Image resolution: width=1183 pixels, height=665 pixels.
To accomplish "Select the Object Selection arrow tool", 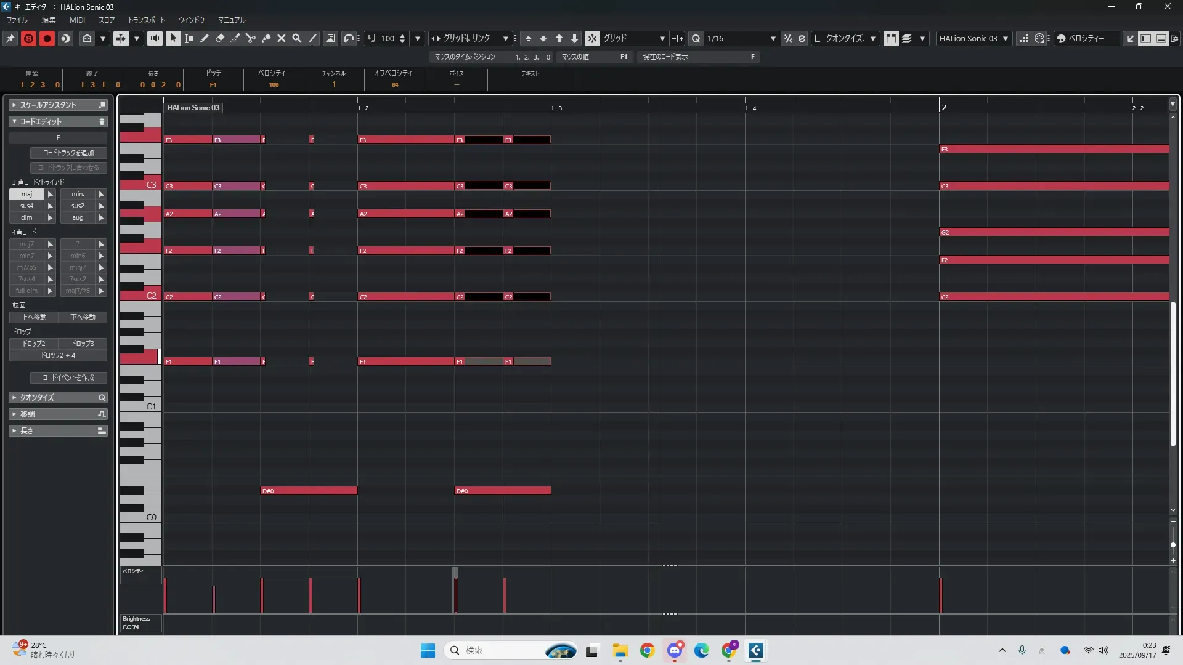I will [x=173, y=38].
